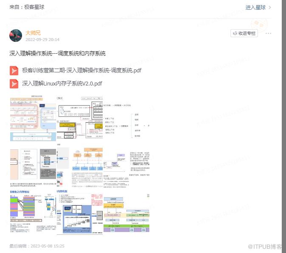
Task: Open 极客训练营第二期-深入理解操作系统-调度系统.pdf
Action: [81, 70]
